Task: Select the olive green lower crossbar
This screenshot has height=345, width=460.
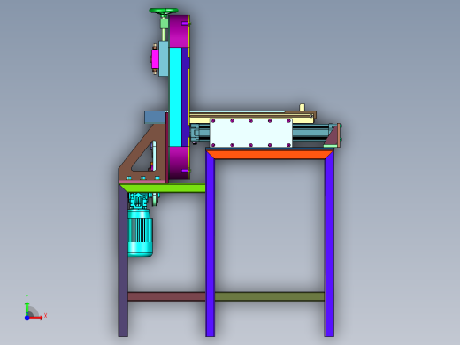Action: (x=270, y=296)
